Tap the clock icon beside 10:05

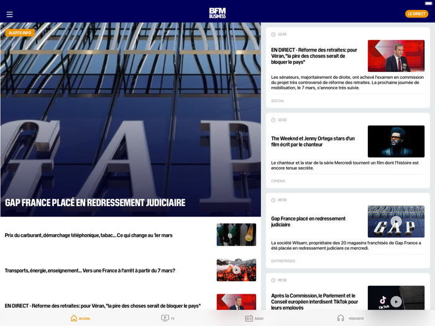273,34
